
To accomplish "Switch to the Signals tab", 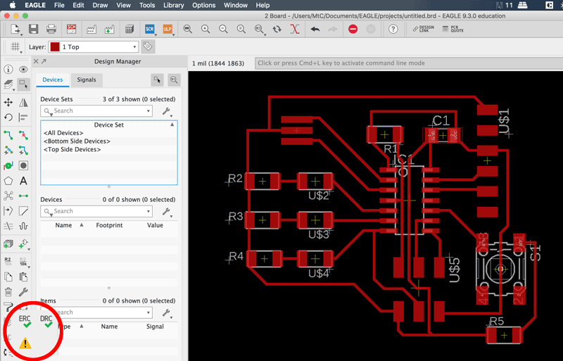I will [x=87, y=80].
